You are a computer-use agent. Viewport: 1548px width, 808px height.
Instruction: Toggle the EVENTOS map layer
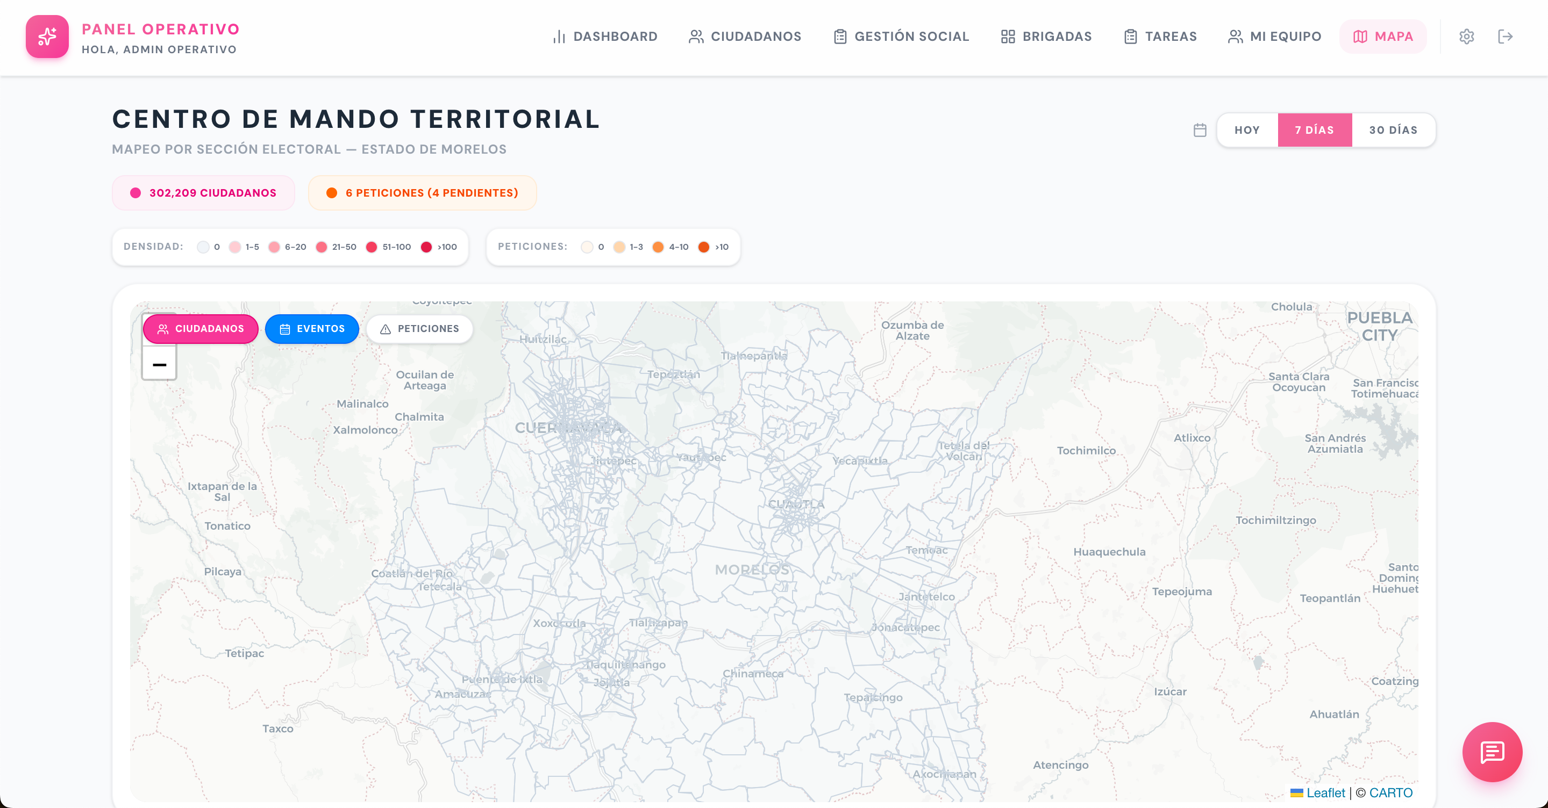coord(312,328)
